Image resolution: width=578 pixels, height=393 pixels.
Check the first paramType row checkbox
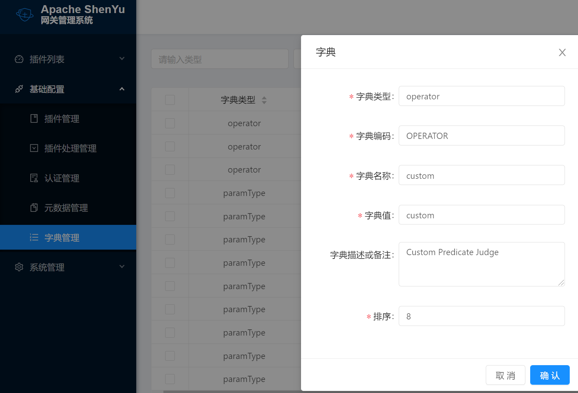170,193
